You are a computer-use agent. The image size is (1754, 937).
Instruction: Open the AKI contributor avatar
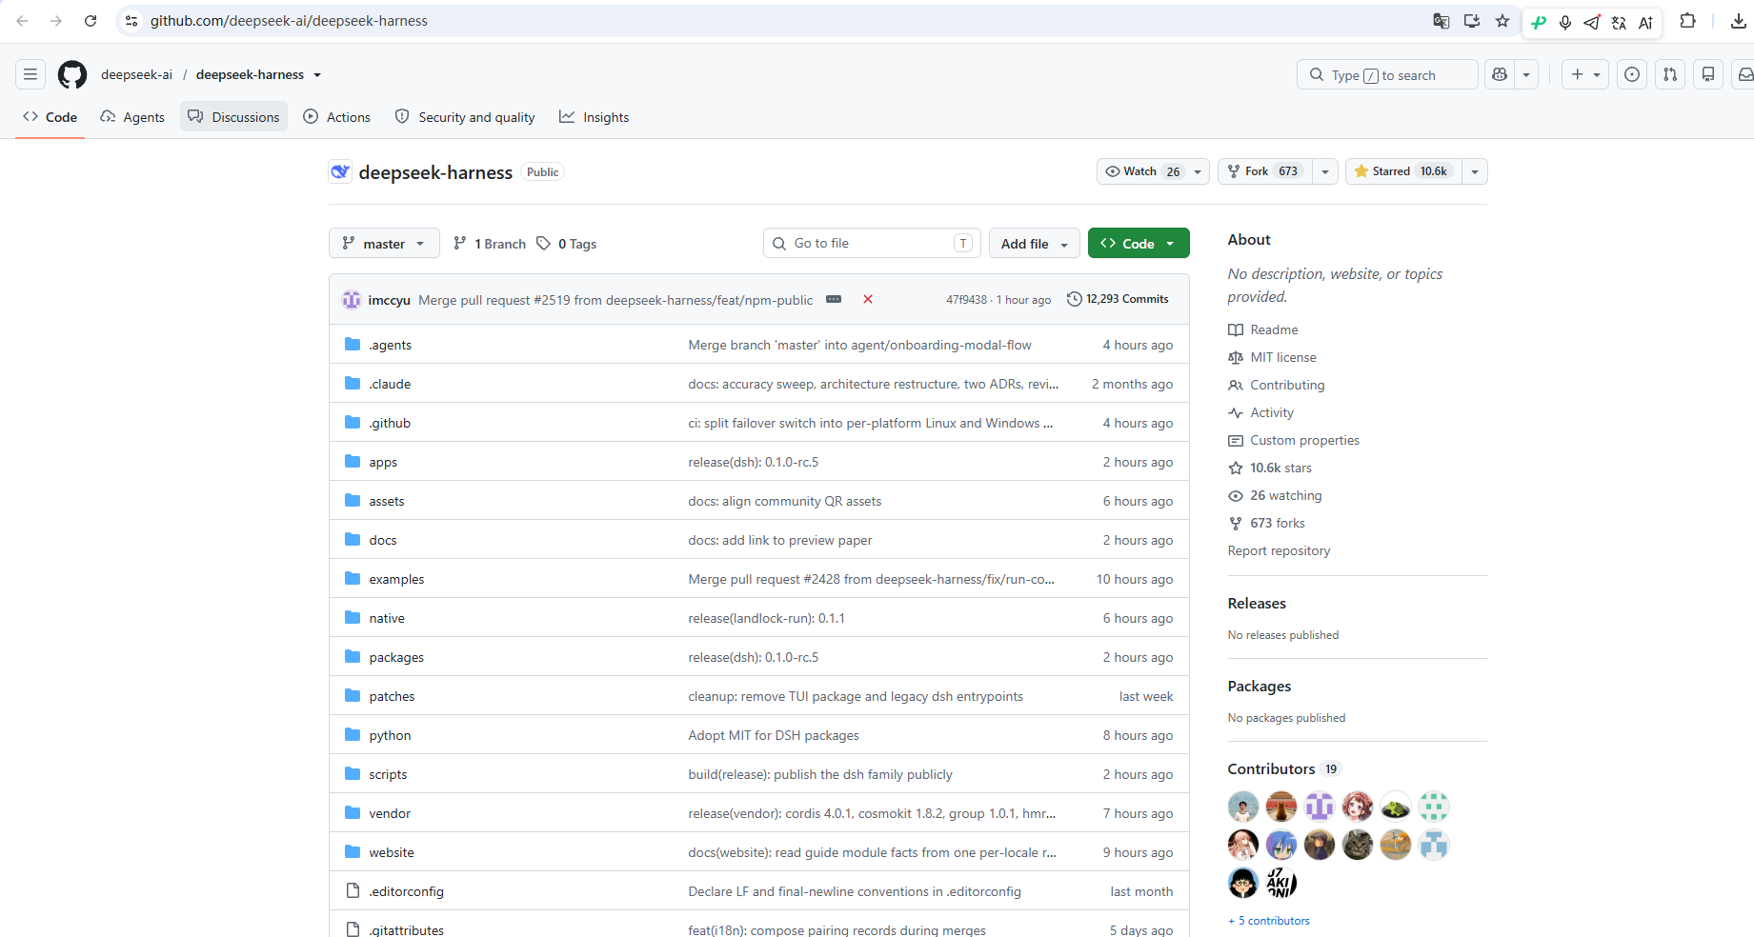(1281, 883)
